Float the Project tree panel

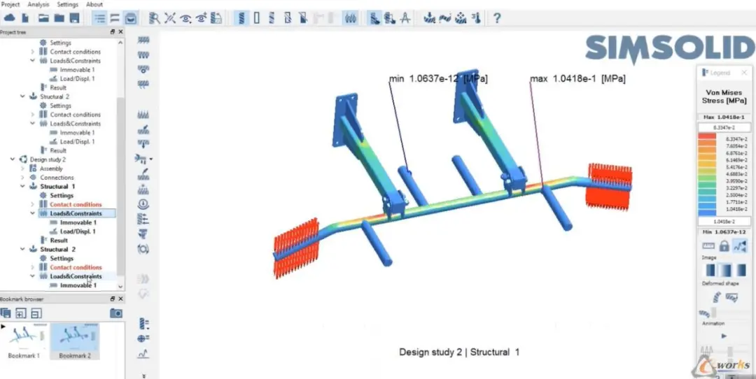click(112, 31)
